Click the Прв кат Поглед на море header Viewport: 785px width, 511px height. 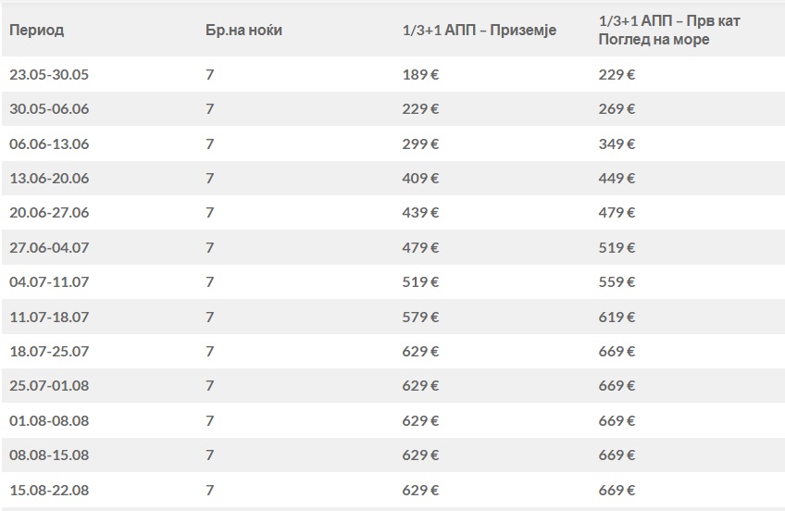pyautogui.click(x=670, y=31)
